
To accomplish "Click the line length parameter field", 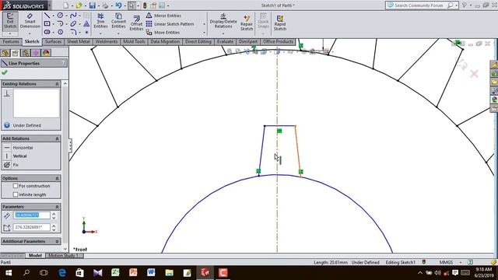I will [x=32, y=215].
